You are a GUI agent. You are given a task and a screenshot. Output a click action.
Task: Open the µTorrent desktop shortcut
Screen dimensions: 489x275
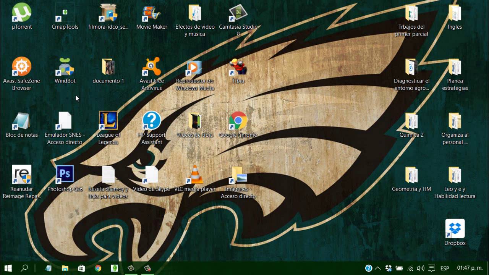pyautogui.click(x=21, y=17)
